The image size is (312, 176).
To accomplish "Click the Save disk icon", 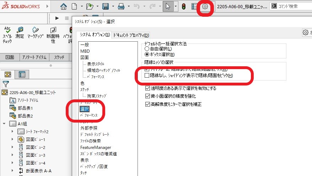I will point(105,6).
